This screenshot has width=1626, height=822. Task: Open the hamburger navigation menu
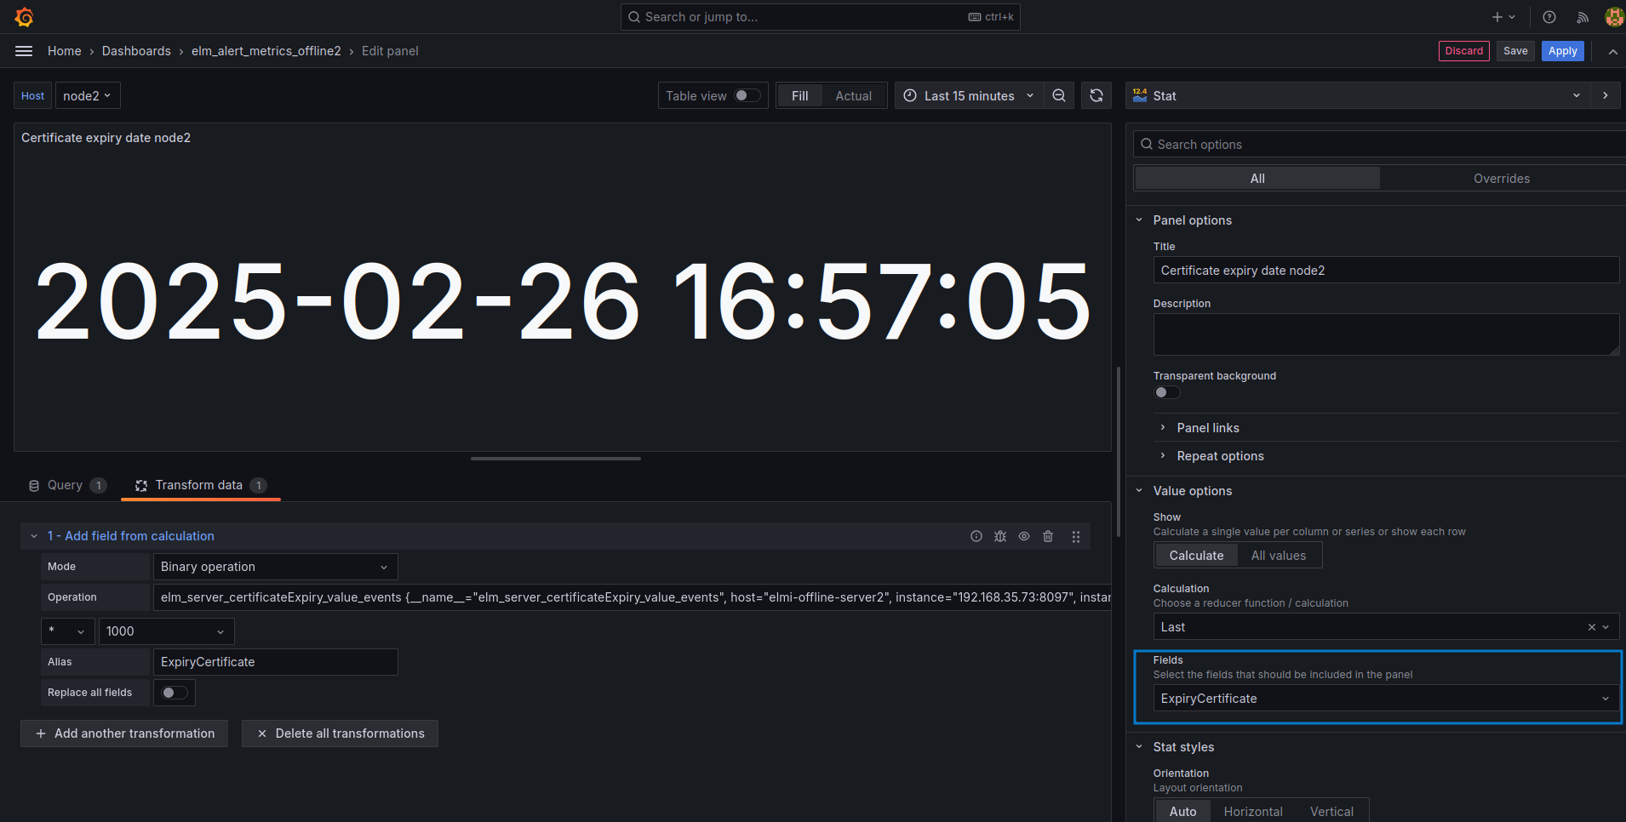pyautogui.click(x=24, y=51)
